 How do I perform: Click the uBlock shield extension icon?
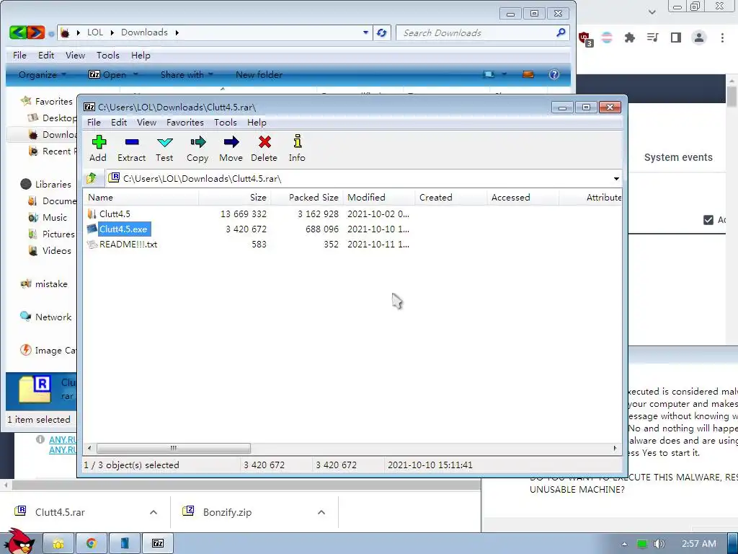585,39
